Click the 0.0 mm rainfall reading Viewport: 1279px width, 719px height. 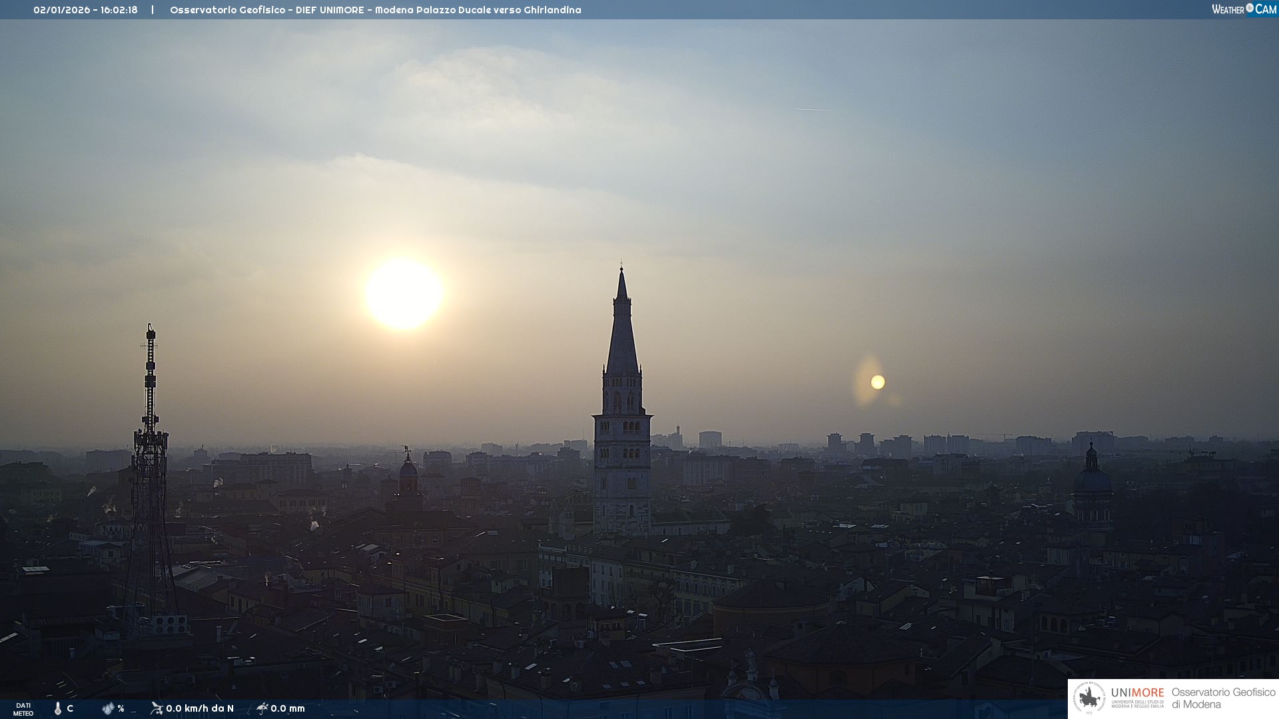click(x=288, y=708)
